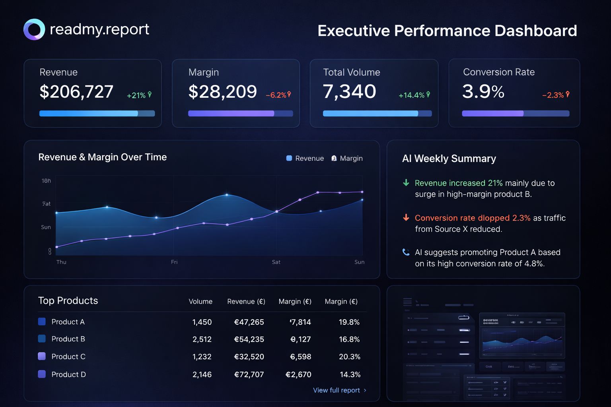Click the green increase arrow on Revenue card

tap(150, 95)
